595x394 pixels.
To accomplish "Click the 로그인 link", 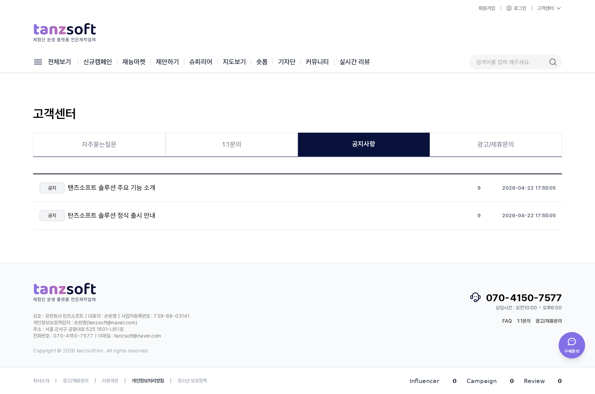I will pos(520,8).
